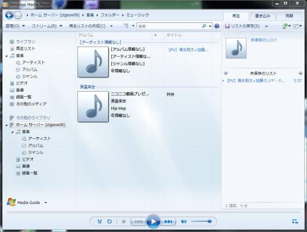Open the green list options icon
Screen dimensions: 307x232
pyautogui.click(x=285, y=26)
